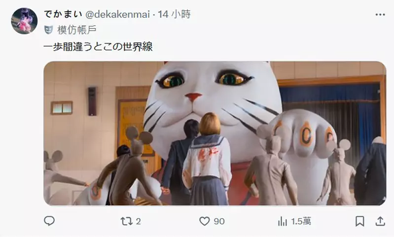Open the でかまい profile avatar
This screenshot has width=394, height=237.
[24, 21]
